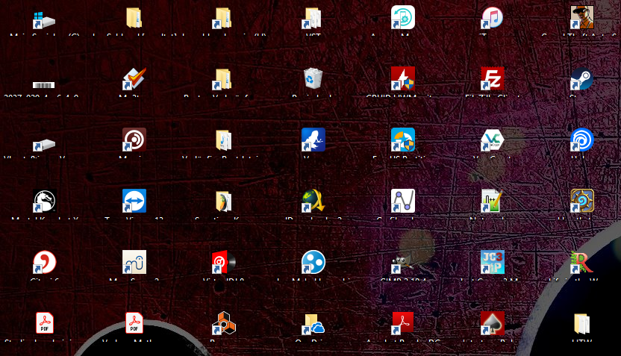Open the red letter R game shortcut
The height and width of the screenshot is (356, 621).
(581, 262)
